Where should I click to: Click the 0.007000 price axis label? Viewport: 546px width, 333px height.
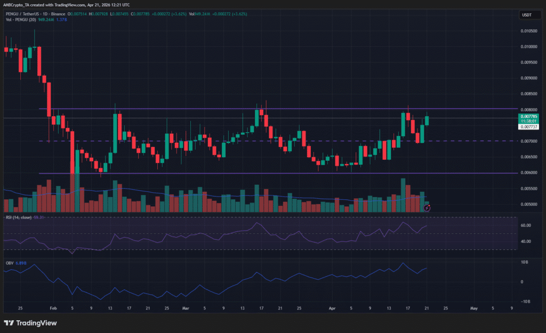[528, 141]
